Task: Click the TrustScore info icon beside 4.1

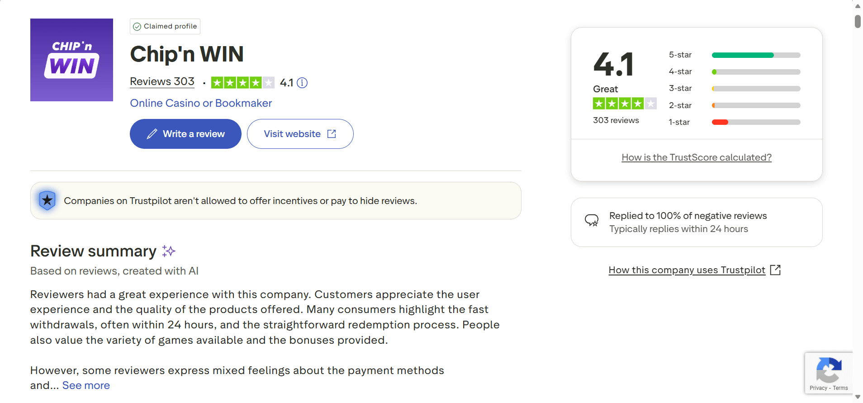Action: [302, 83]
